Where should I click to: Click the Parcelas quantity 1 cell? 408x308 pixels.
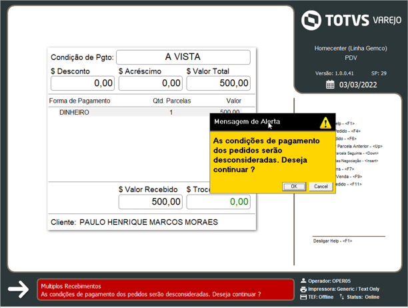[171, 113]
